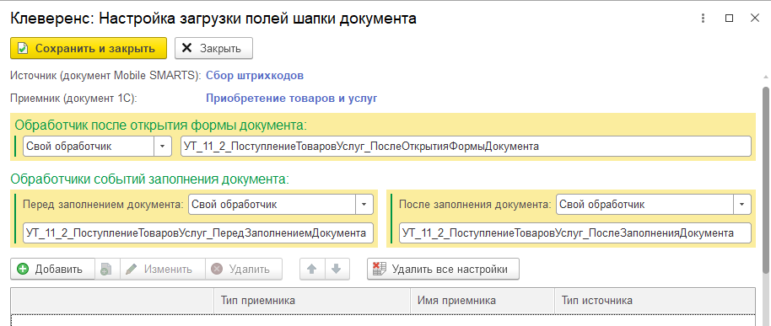771x326 pixels.
Task: Open the После заполнения документа dropdown arrow
Action: 742,205
